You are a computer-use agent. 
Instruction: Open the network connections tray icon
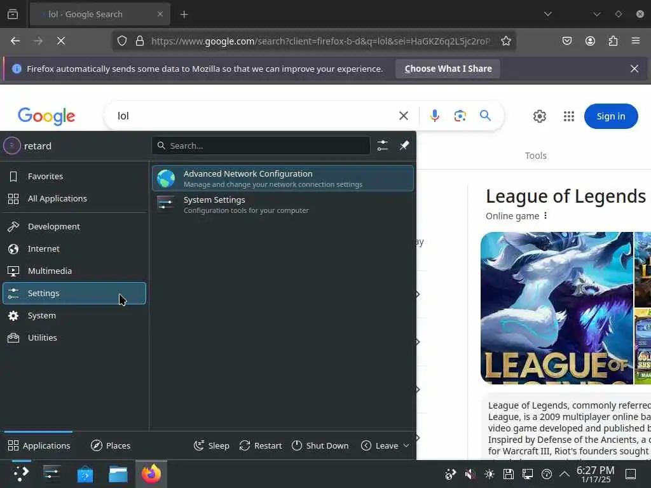point(528,474)
